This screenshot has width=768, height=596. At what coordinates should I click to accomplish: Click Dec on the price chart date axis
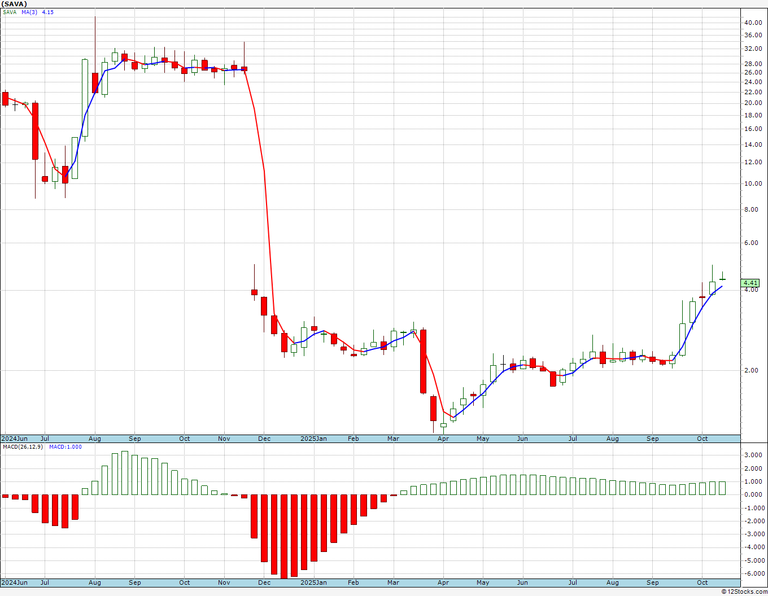click(x=264, y=439)
